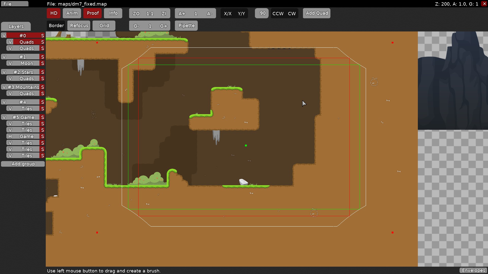
Task: Toggle the HD detail mode button
Action: click(x=54, y=13)
